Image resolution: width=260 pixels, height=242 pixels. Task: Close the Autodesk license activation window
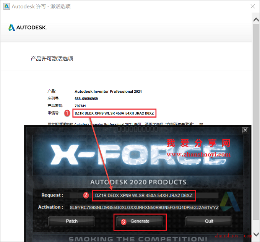point(253,6)
